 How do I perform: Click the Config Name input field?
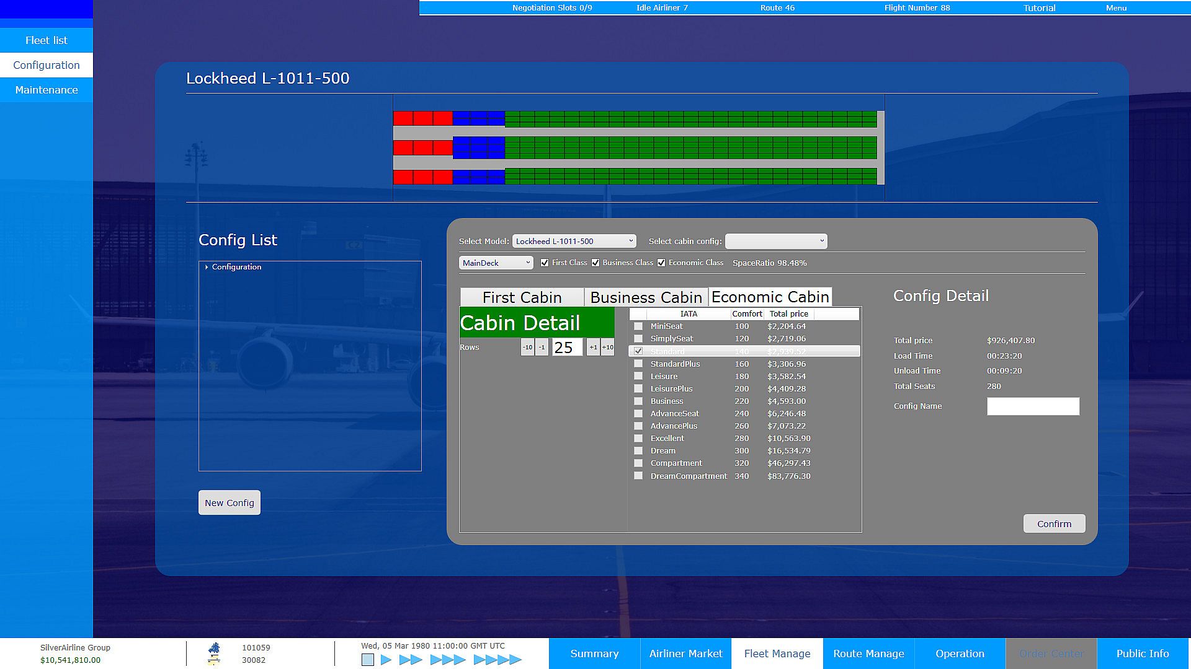(x=1033, y=406)
